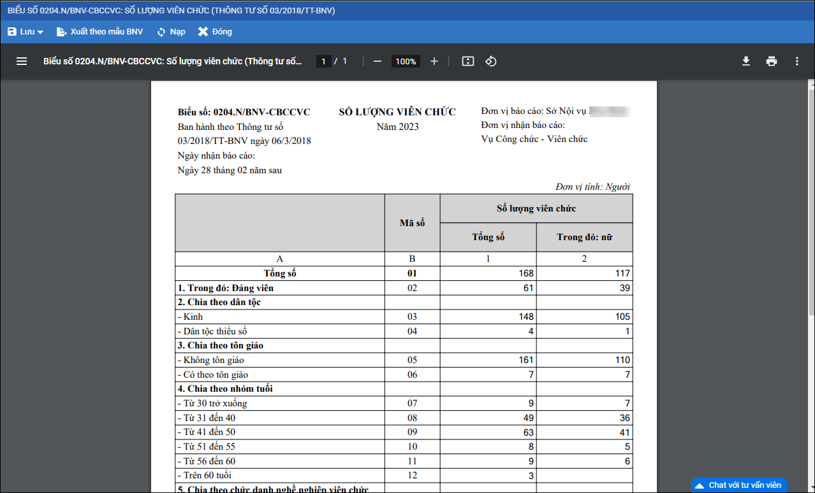Image resolution: width=815 pixels, height=493 pixels.
Task: Expand chat widget with the up arrow
Action: pyautogui.click(x=700, y=486)
